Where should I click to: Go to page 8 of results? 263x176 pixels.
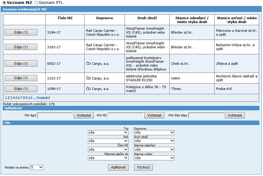click(24, 98)
